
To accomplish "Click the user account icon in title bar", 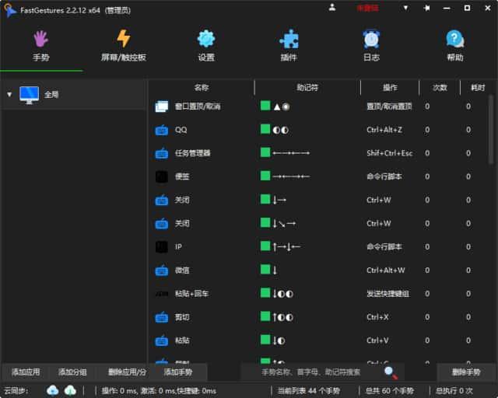I will click(332, 8).
